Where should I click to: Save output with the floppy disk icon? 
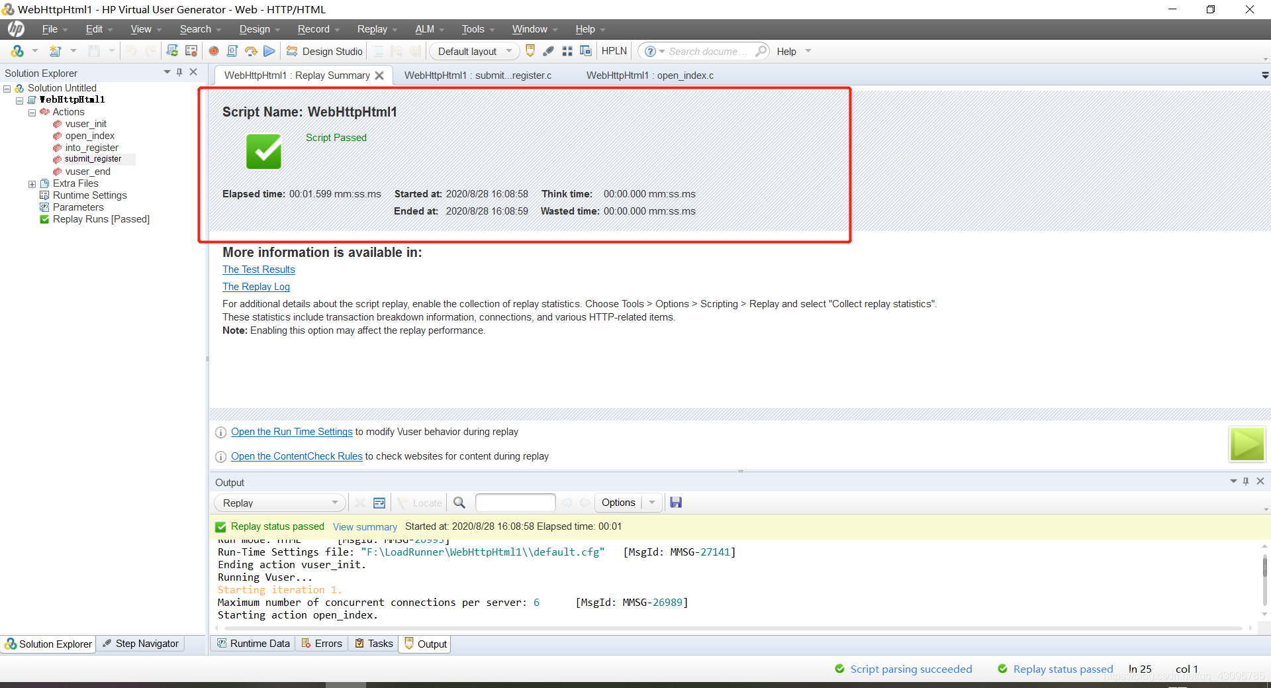coord(676,503)
